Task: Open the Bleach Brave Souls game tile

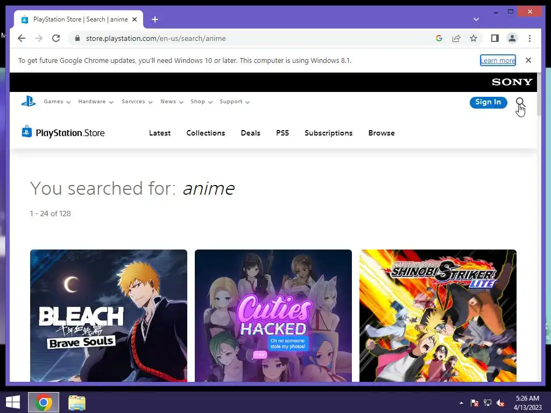Action: [109, 315]
